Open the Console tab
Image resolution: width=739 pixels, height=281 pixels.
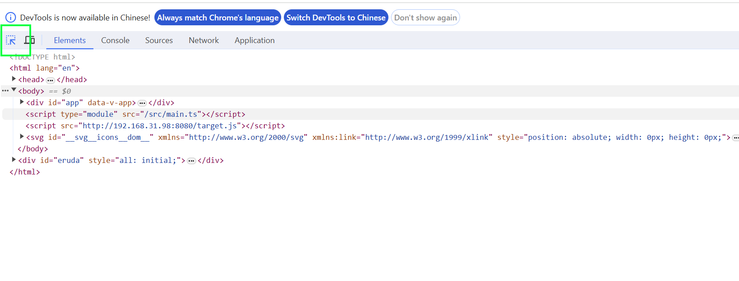click(x=115, y=40)
